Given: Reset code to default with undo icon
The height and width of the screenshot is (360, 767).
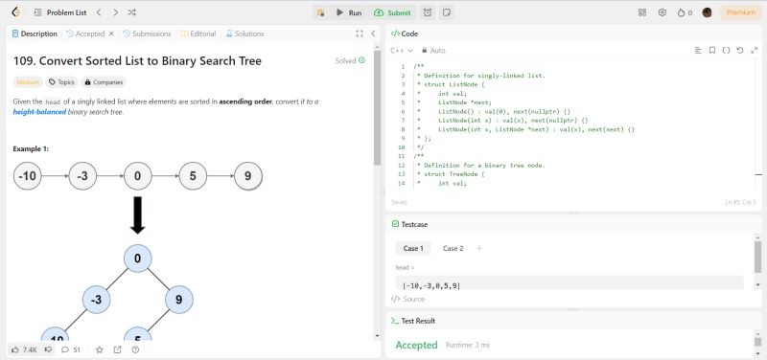Looking at the screenshot, I should point(739,51).
